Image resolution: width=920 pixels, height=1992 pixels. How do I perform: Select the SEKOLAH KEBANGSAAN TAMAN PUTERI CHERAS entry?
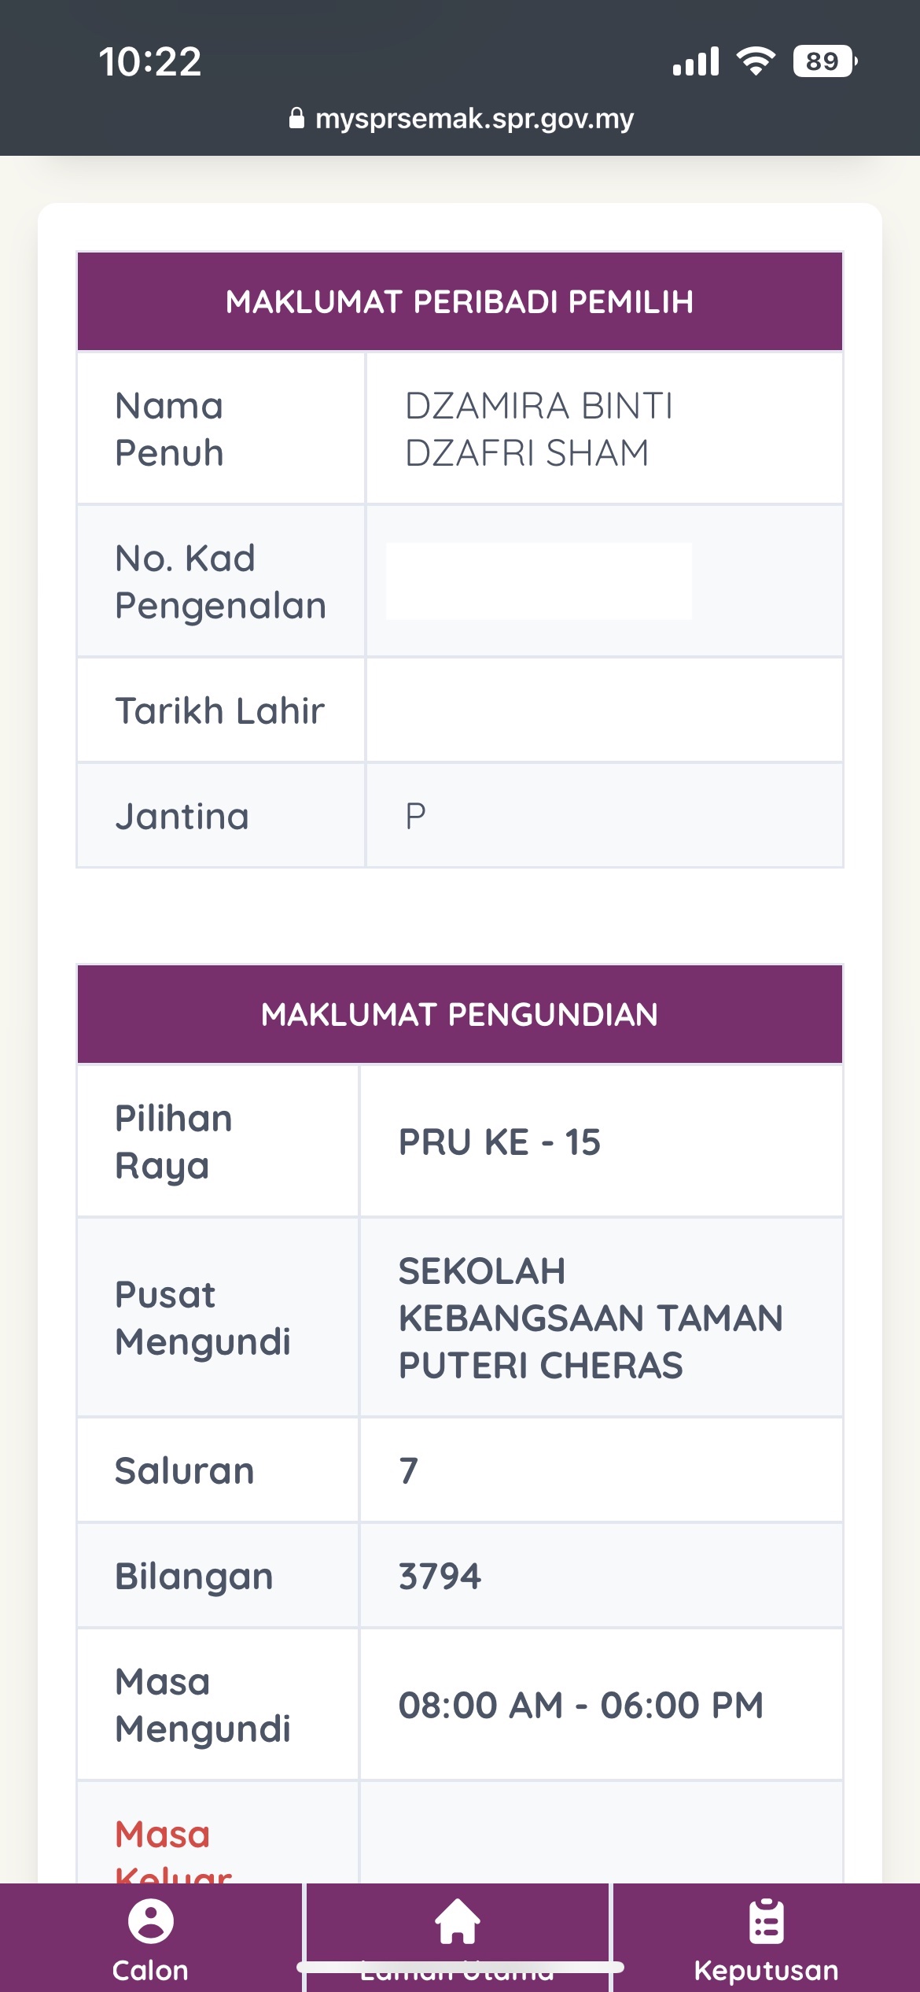click(591, 1317)
